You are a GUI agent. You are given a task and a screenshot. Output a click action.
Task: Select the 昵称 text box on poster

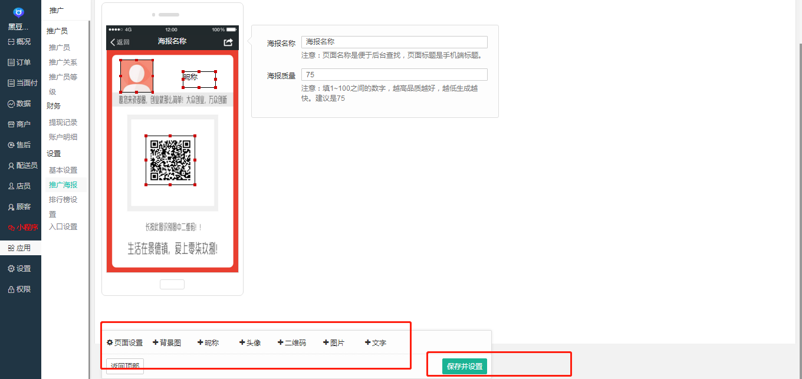[x=199, y=79]
